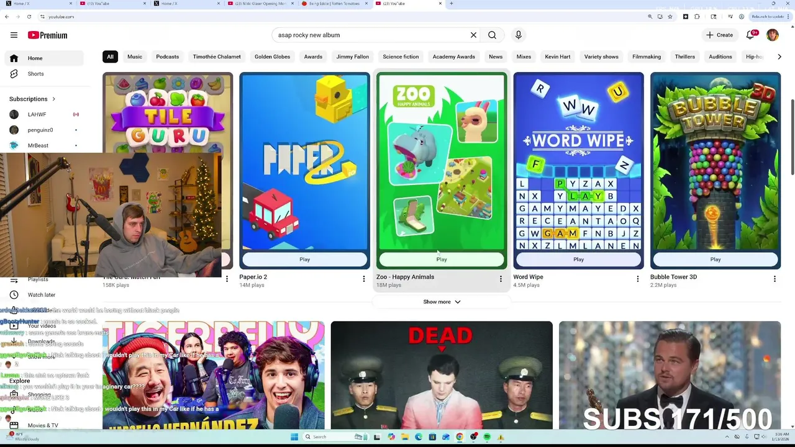
Task: Select the Thrillers filter chip
Action: 685,56
